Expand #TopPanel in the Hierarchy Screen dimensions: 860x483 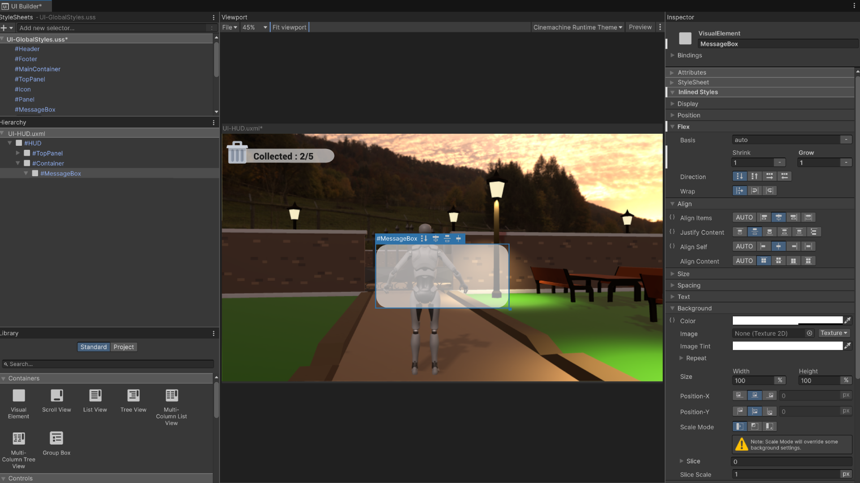pos(18,153)
